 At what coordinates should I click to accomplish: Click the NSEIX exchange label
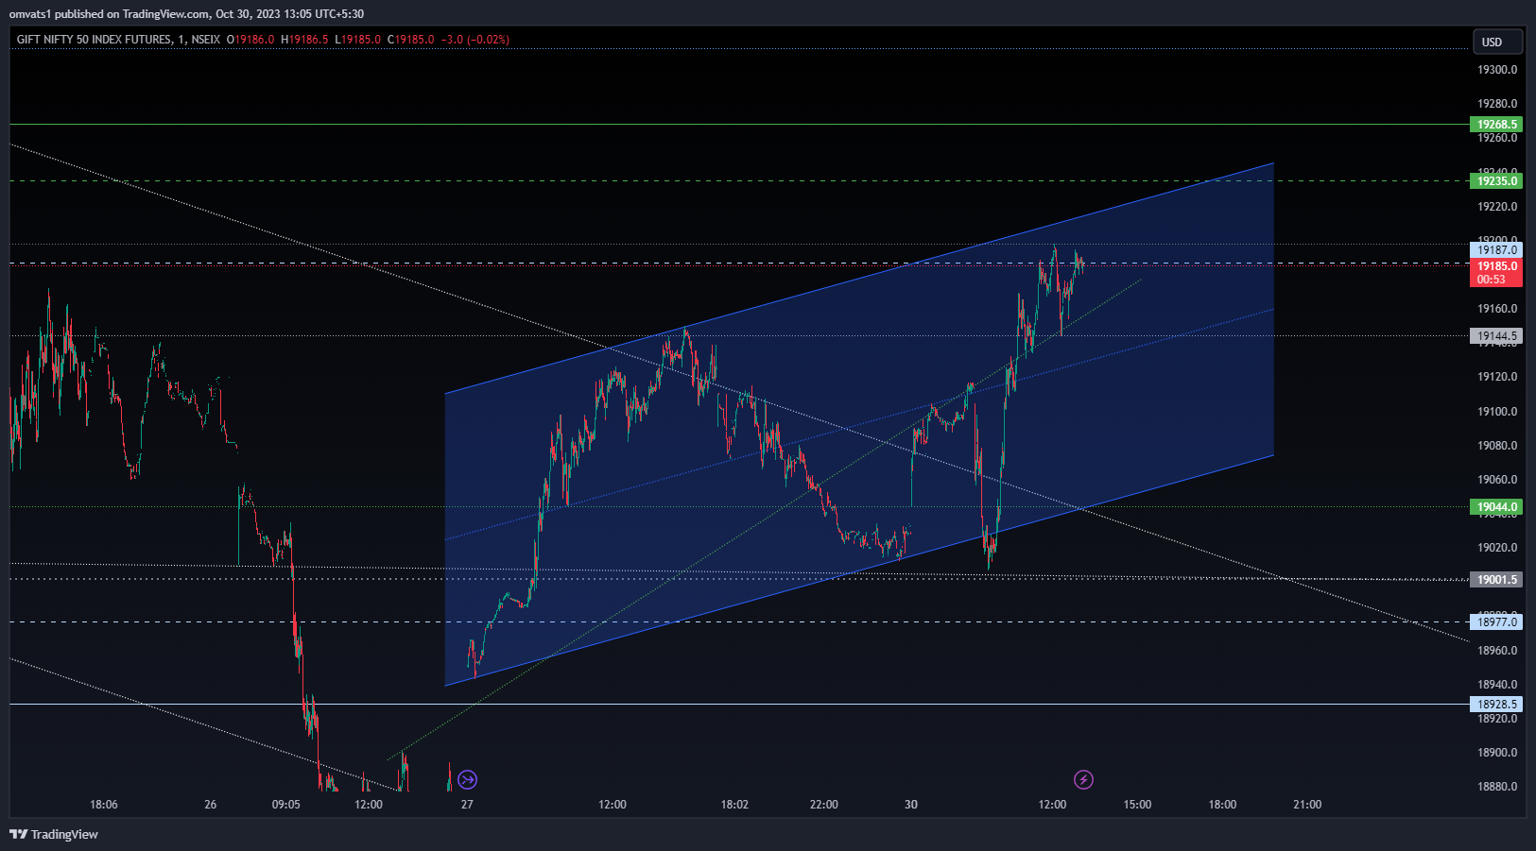point(205,40)
